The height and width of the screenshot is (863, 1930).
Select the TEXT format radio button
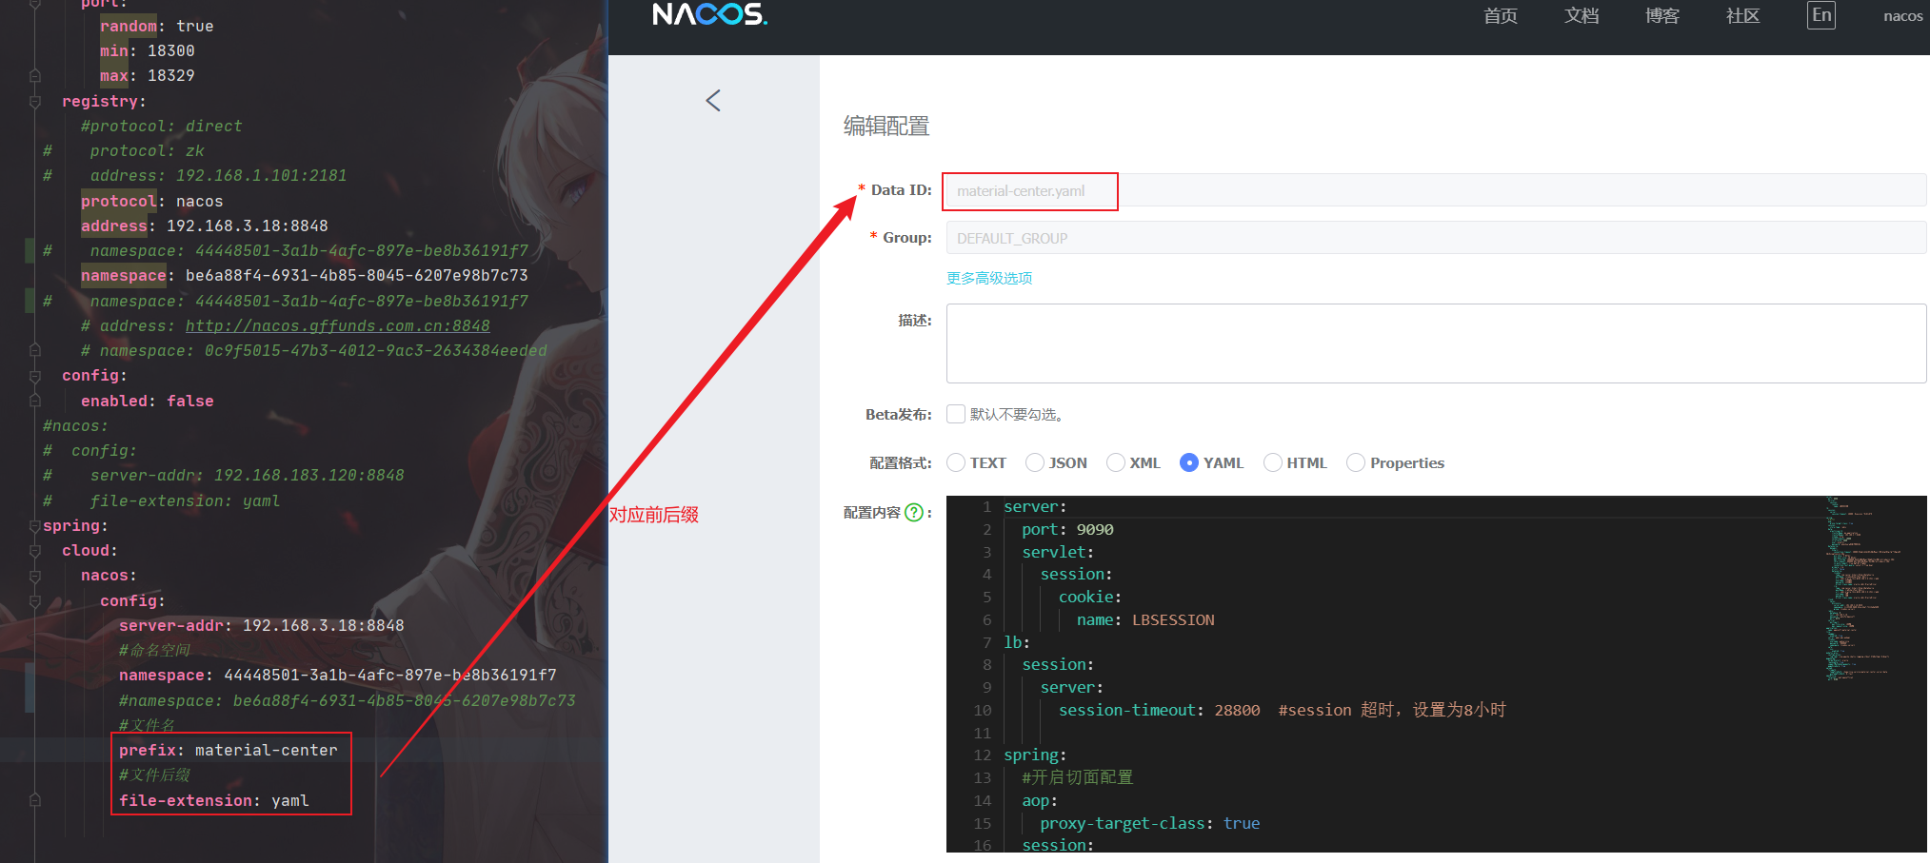pyautogui.click(x=956, y=462)
